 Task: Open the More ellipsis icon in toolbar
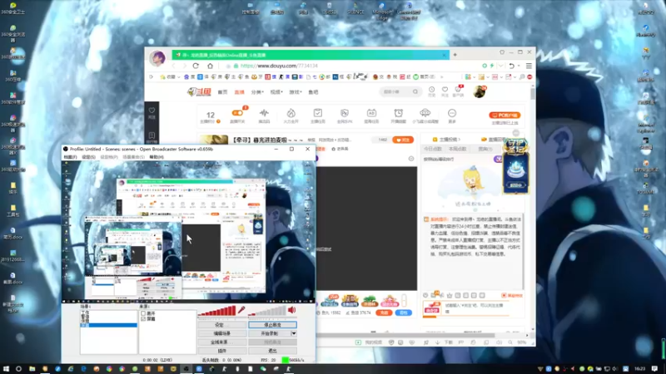(x=452, y=113)
